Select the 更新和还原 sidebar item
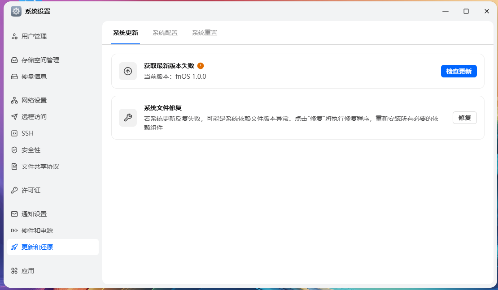The width and height of the screenshot is (498, 290). (x=53, y=247)
